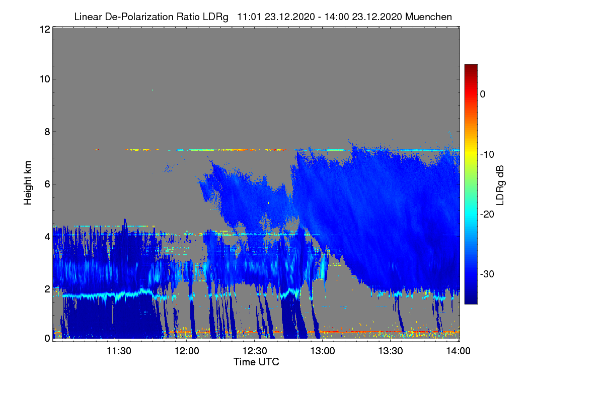Click 'Muenchen' in the plot title
The image size is (604, 402).
(428, 17)
